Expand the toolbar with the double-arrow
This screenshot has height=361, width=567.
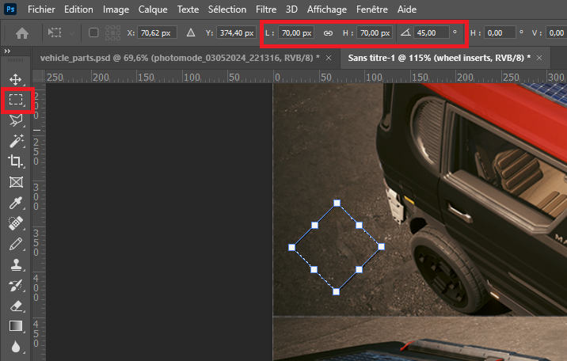[x=8, y=51]
